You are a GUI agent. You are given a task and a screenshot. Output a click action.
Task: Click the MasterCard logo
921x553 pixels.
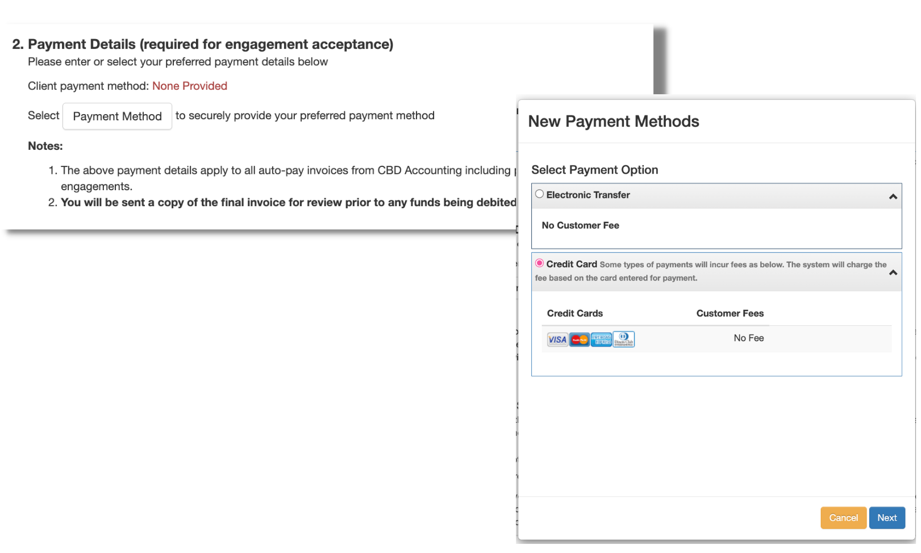pos(579,340)
